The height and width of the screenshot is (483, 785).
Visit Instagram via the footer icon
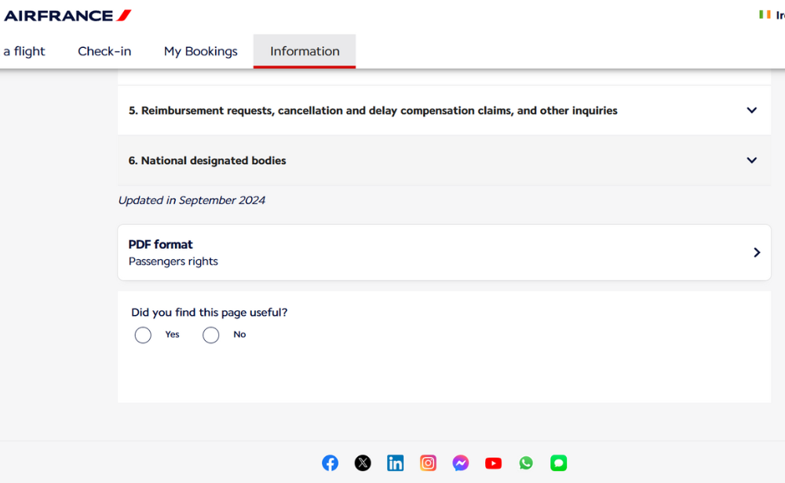[428, 463]
